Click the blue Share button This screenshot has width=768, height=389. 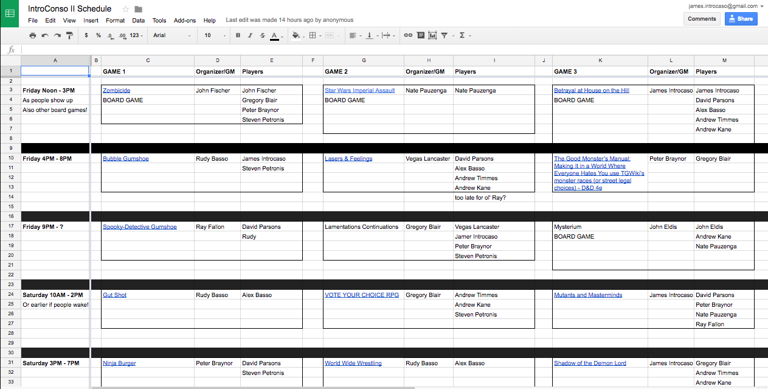(741, 19)
